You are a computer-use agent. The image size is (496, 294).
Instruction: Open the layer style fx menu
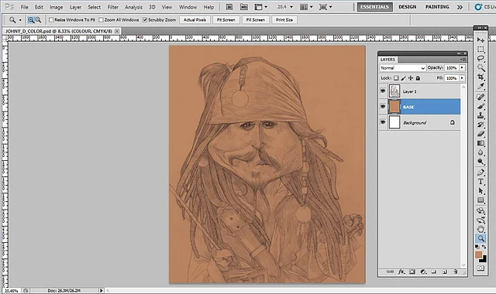pos(401,272)
